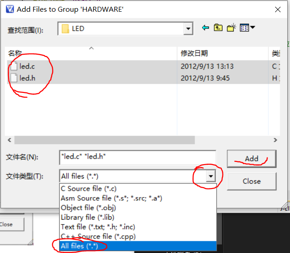The image size is (290, 253).
Task: Expand the LED folder look-in dropdown
Action: (x=188, y=29)
